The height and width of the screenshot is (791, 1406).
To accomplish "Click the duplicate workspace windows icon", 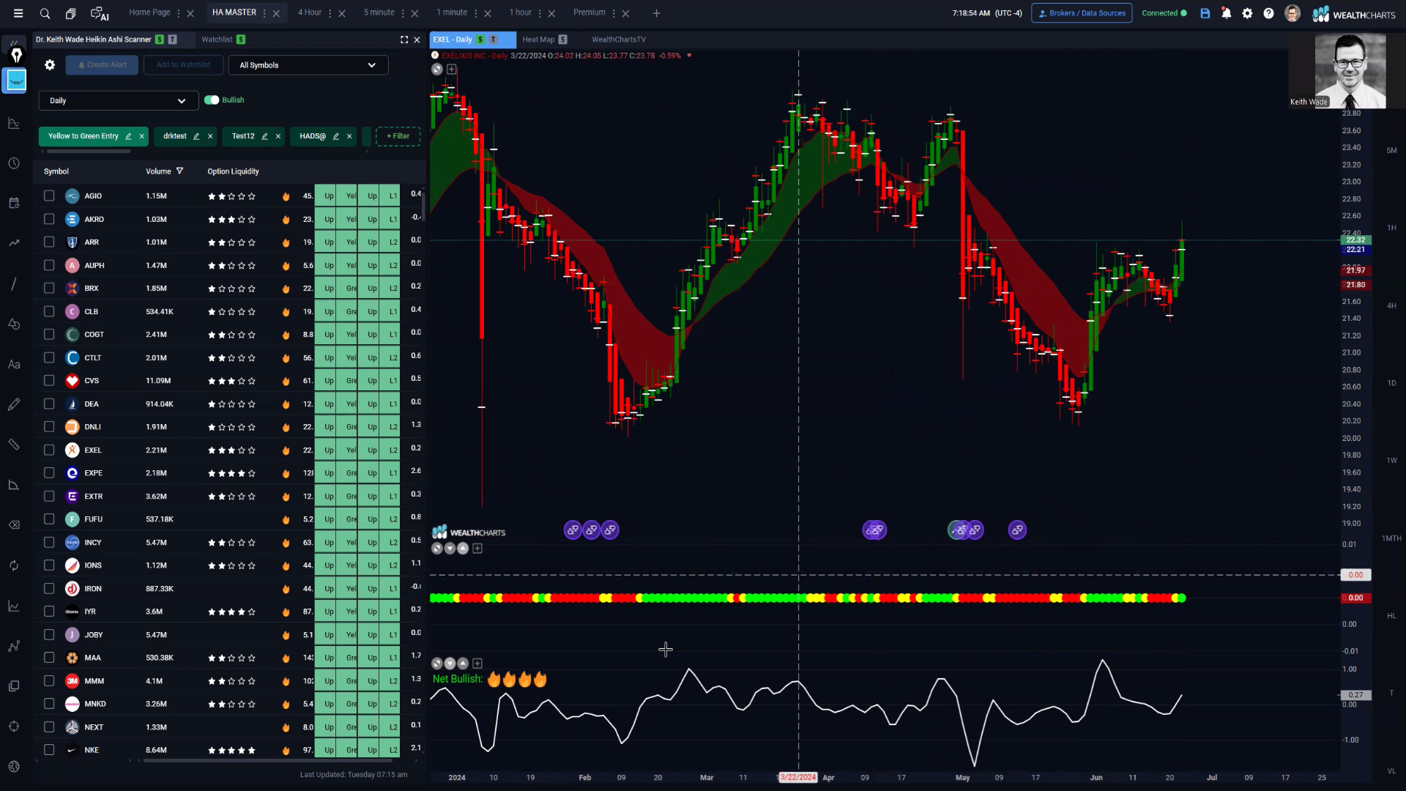I will point(70,13).
